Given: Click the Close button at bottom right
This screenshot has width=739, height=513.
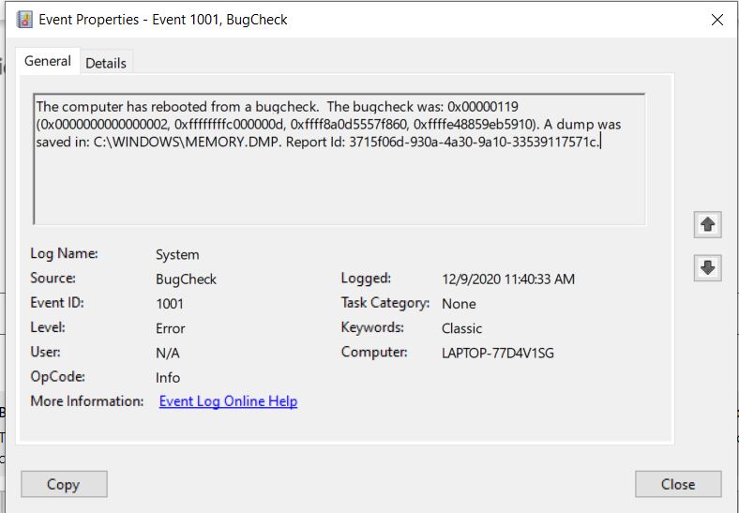Looking at the screenshot, I should coord(678,484).
